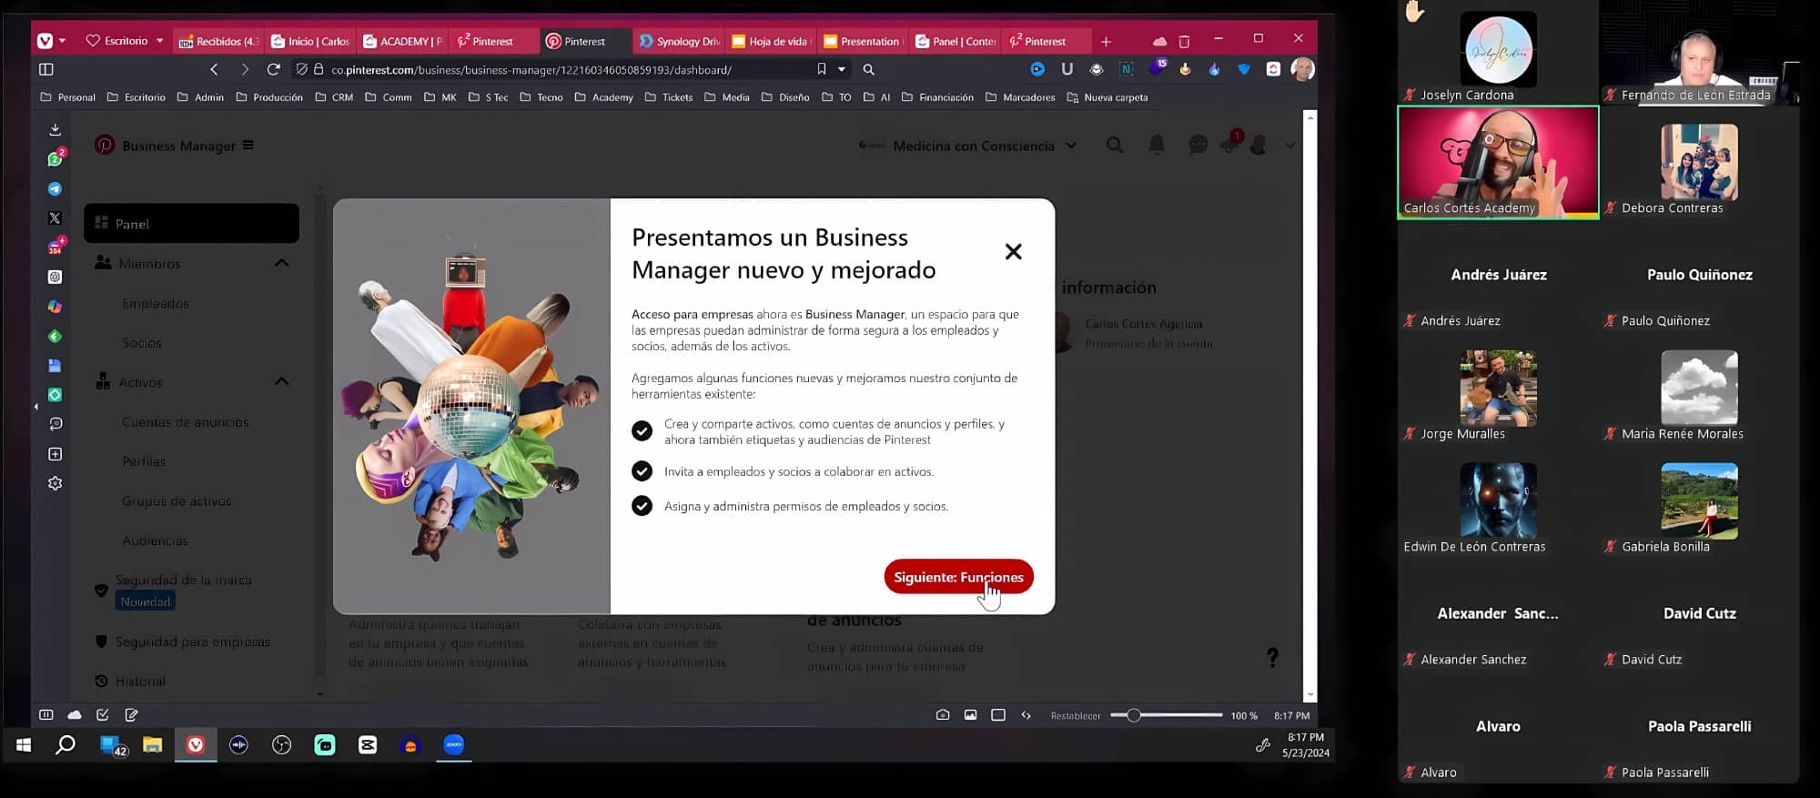Open page actions code icon in status bar
Screen dimensions: 1820x798
[1026, 715]
